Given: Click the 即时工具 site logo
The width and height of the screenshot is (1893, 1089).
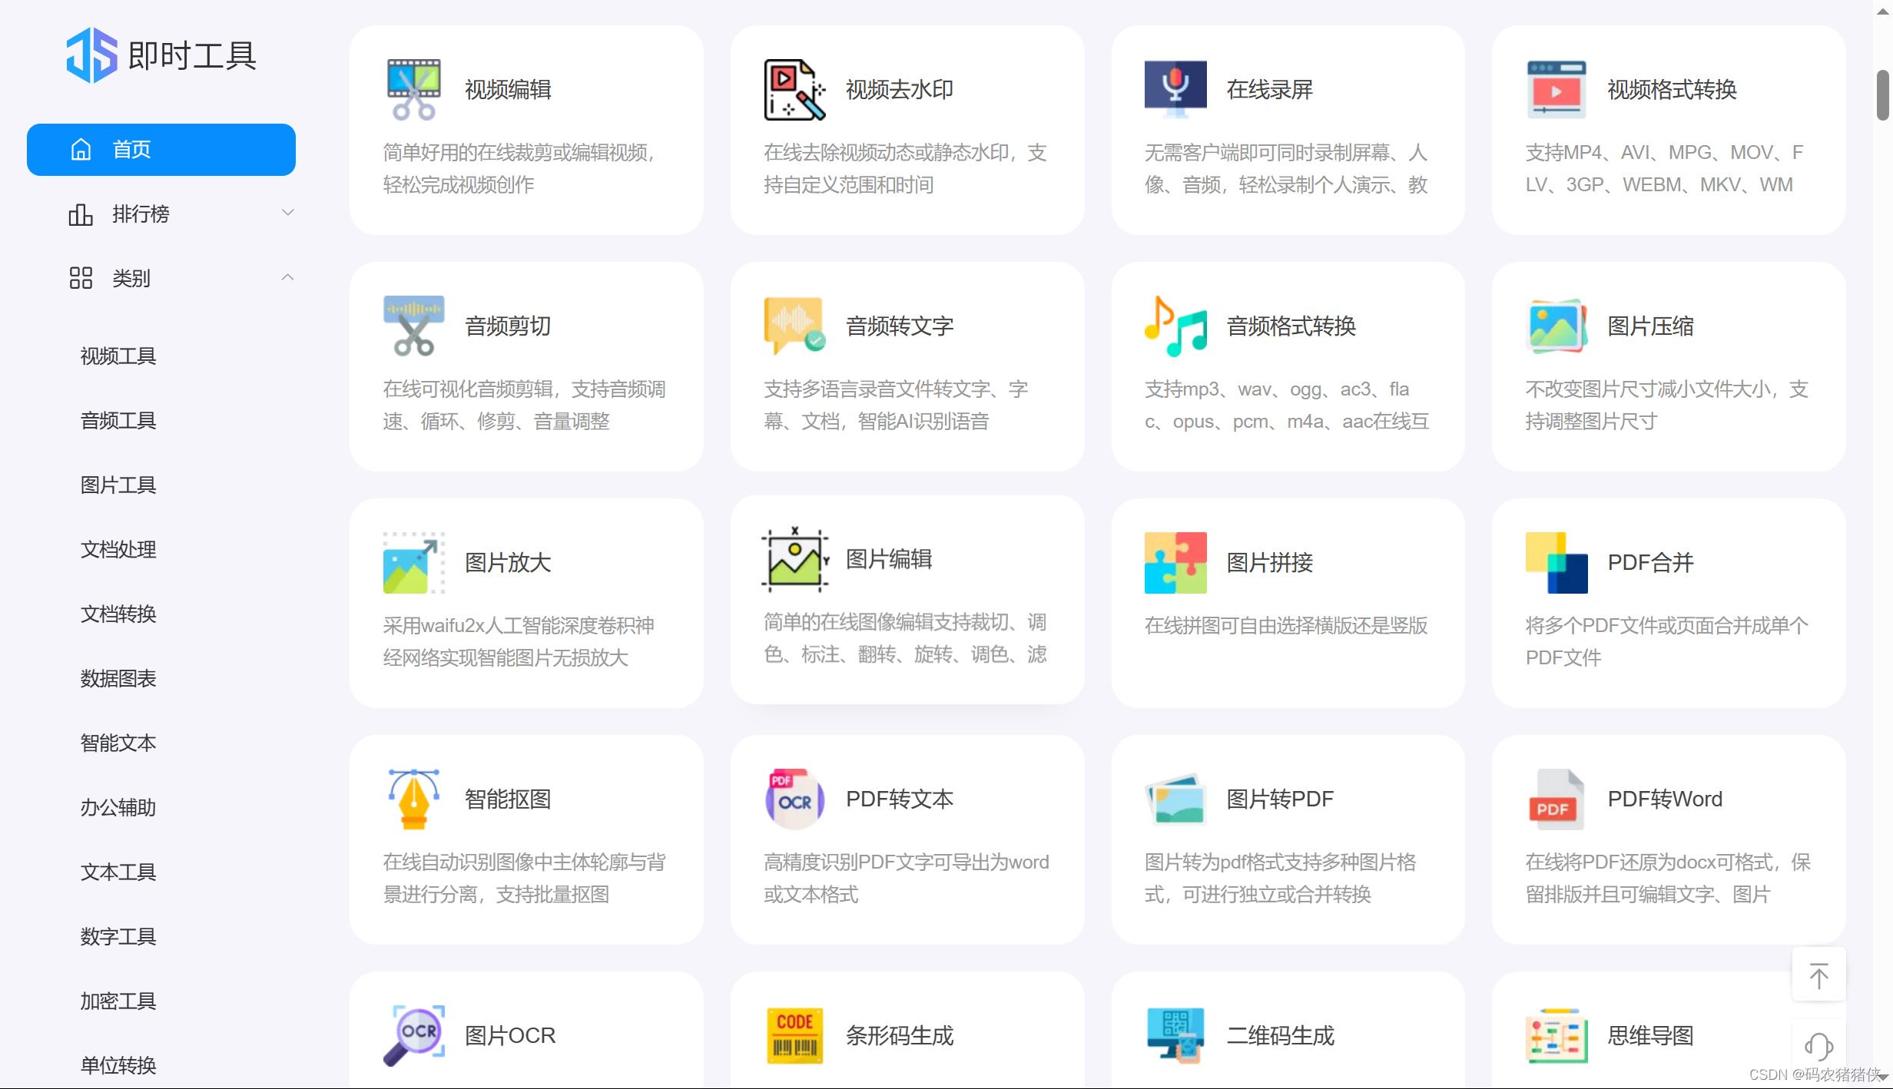Looking at the screenshot, I should click(x=161, y=55).
